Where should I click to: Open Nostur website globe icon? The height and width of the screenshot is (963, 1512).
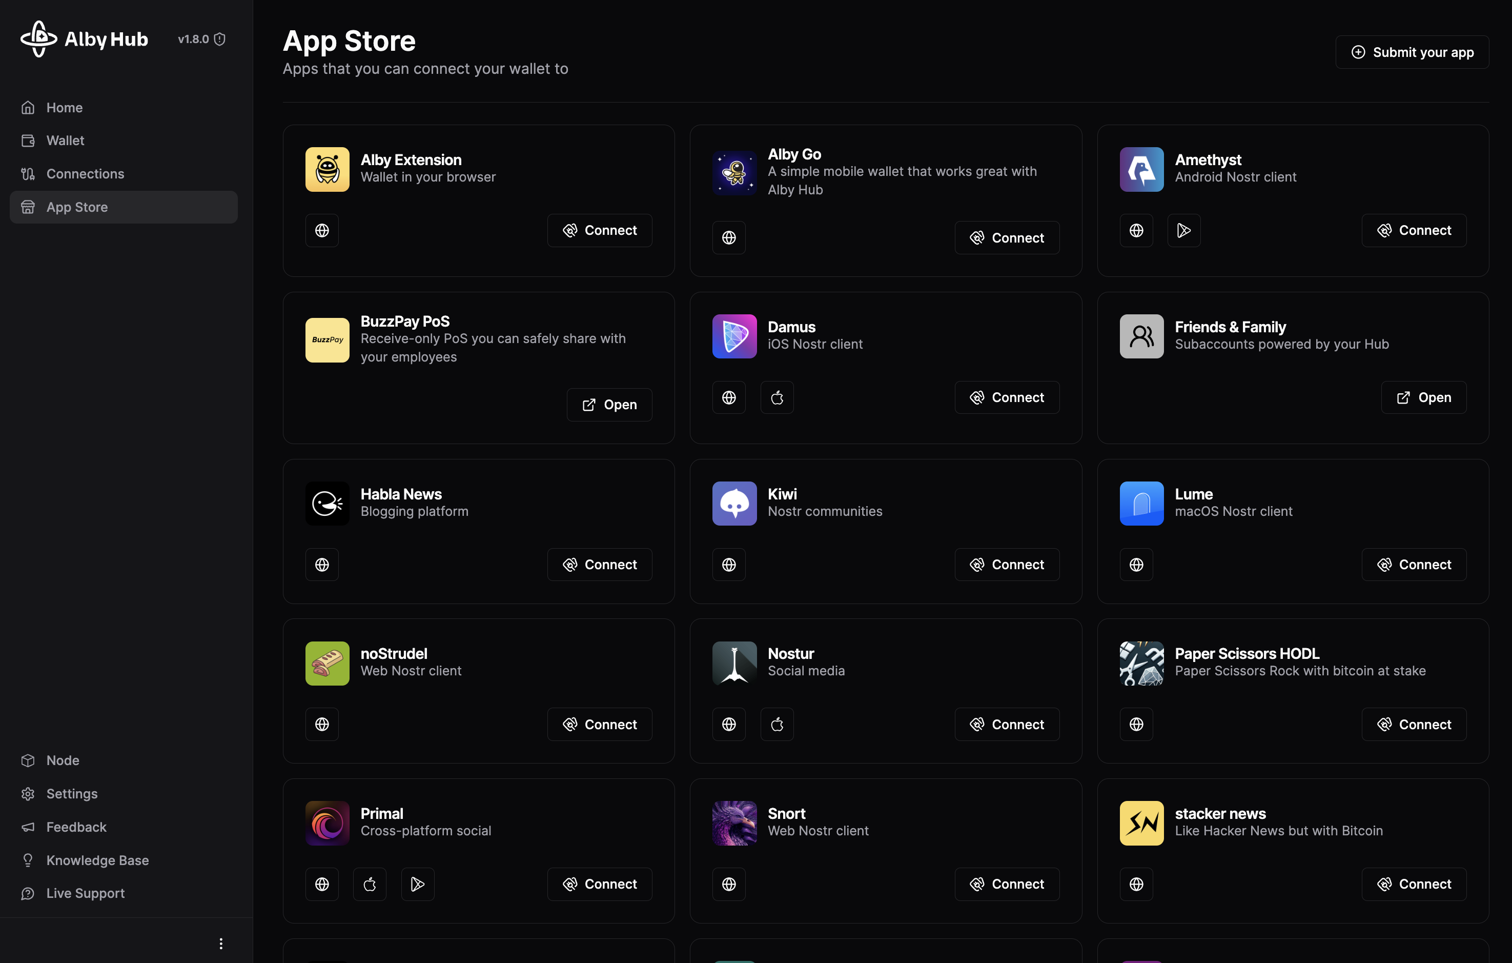728,724
